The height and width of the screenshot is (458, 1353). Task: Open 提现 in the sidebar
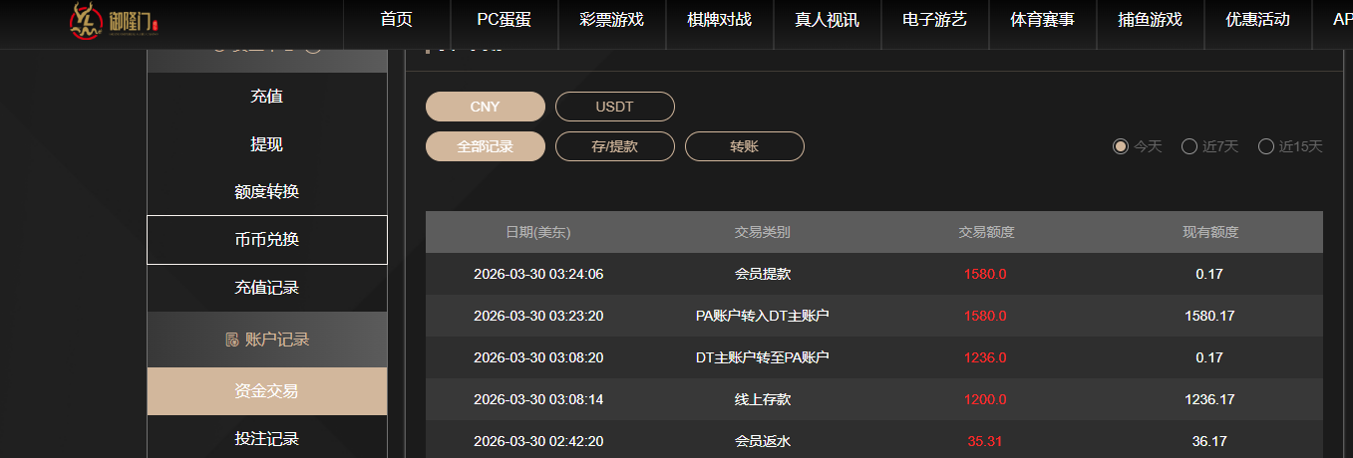(x=267, y=144)
